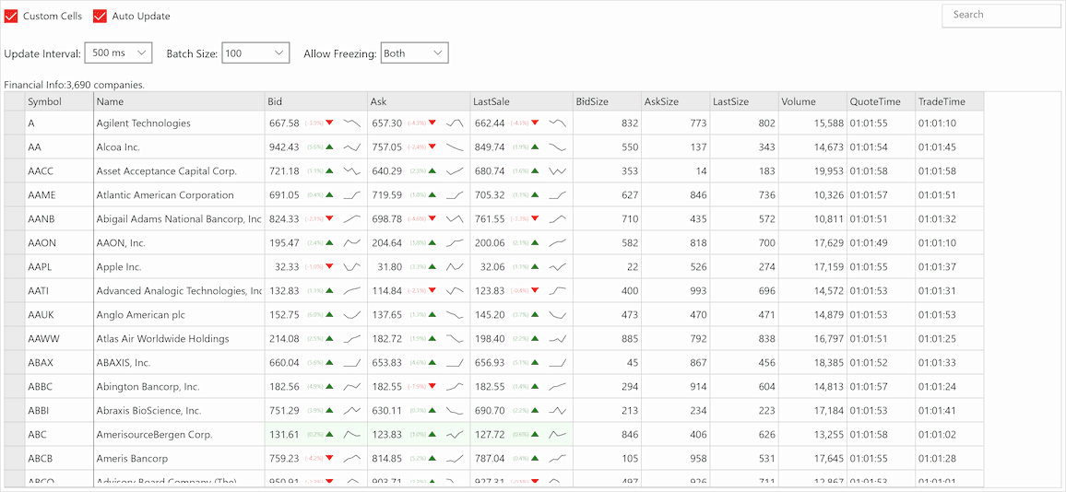Select the Symbol cell ABBC
This screenshot has width=1066, height=492.
pos(59,387)
